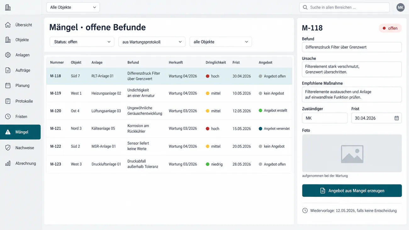Click the document icon in Angebot button
The width and height of the screenshot is (409, 230).
tap(322, 191)
